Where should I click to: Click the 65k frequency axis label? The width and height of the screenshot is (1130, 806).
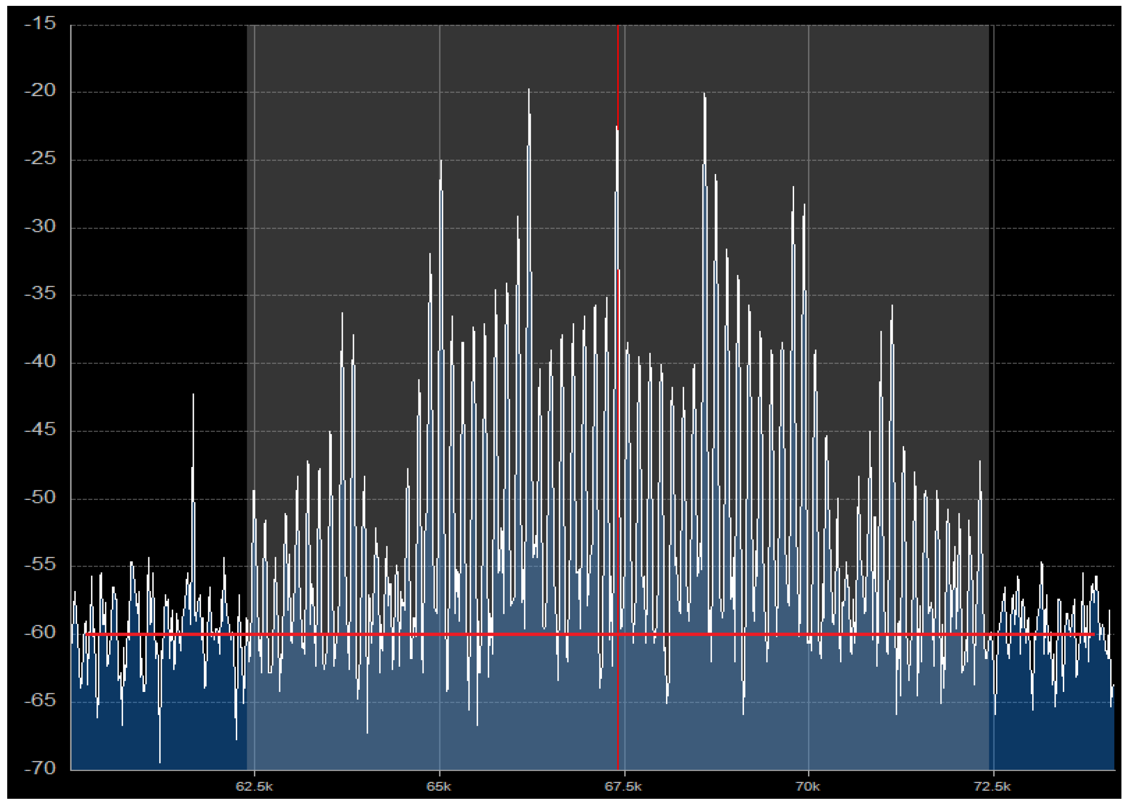click(x=439, y=787)
